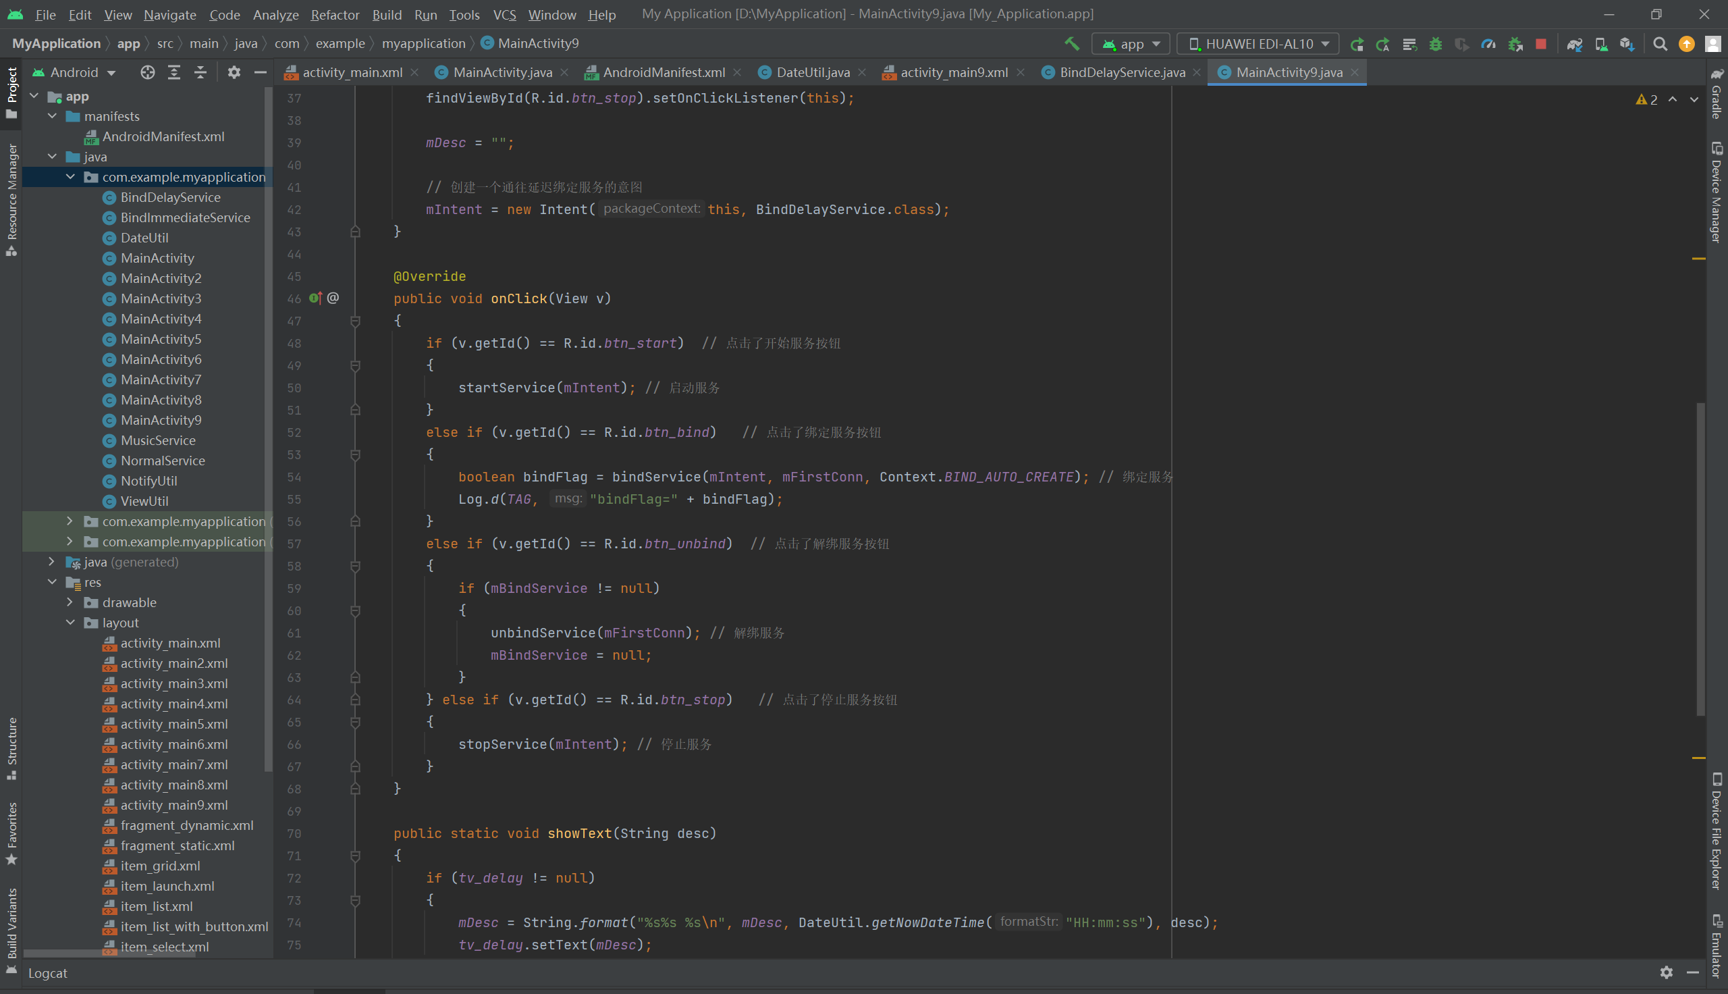The width and height of the screenshot is (1728, 994).
Task: Toggle the Project tool window tab
Action: pyautogui.click(x=11, y=92)
